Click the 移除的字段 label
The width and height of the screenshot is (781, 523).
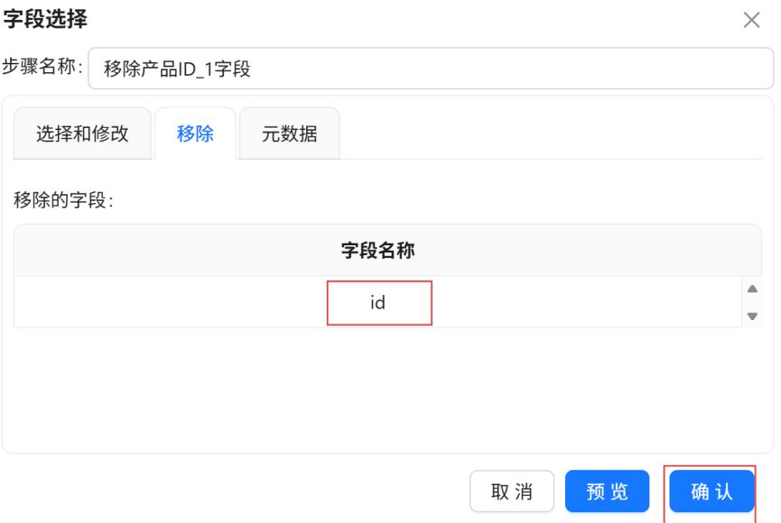63,200
